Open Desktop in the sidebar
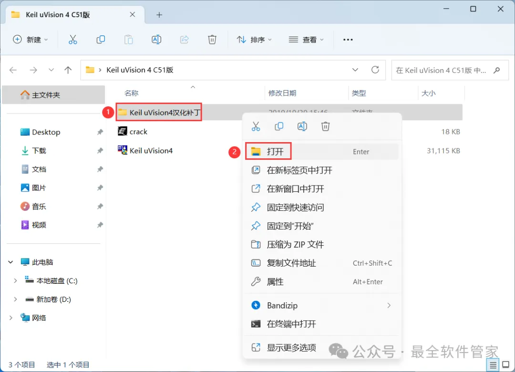515x372 pixels. coord(46,132)
